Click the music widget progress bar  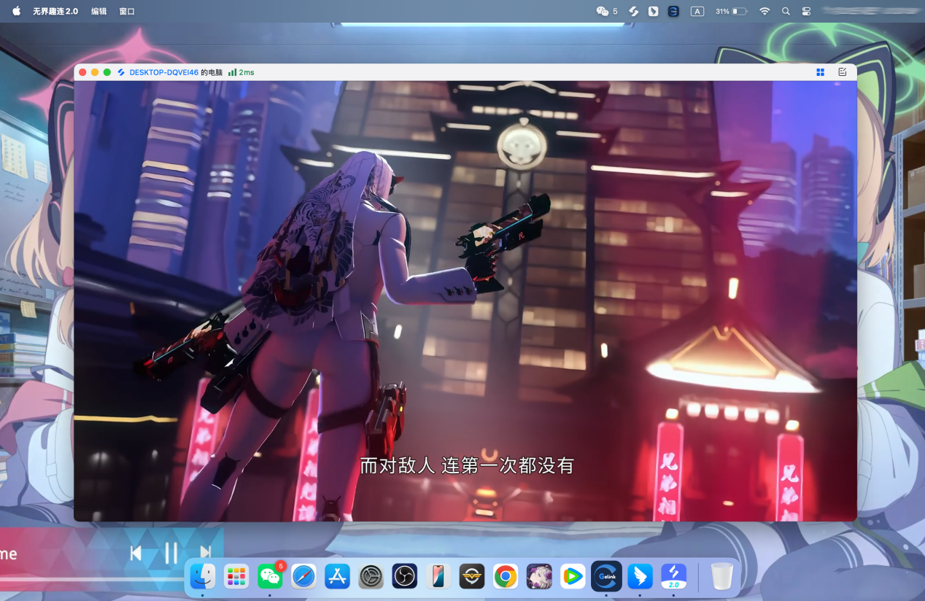coord(92,580)
